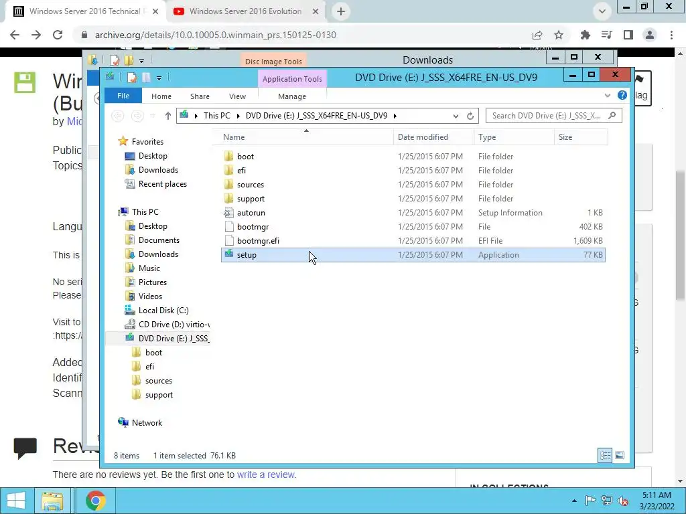Click Properties icon in quick access toolbar
This screenshot has width=686, height=514.
point(132,78)
